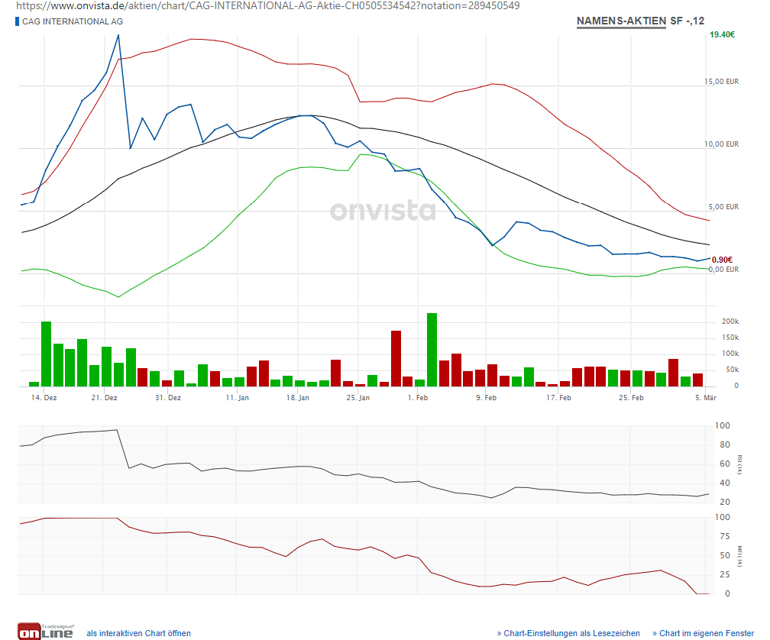The width and height of the screenshot is (770, 640).
Task: Click the '15,00 EUR' price axis label
Action: point(721,82)
